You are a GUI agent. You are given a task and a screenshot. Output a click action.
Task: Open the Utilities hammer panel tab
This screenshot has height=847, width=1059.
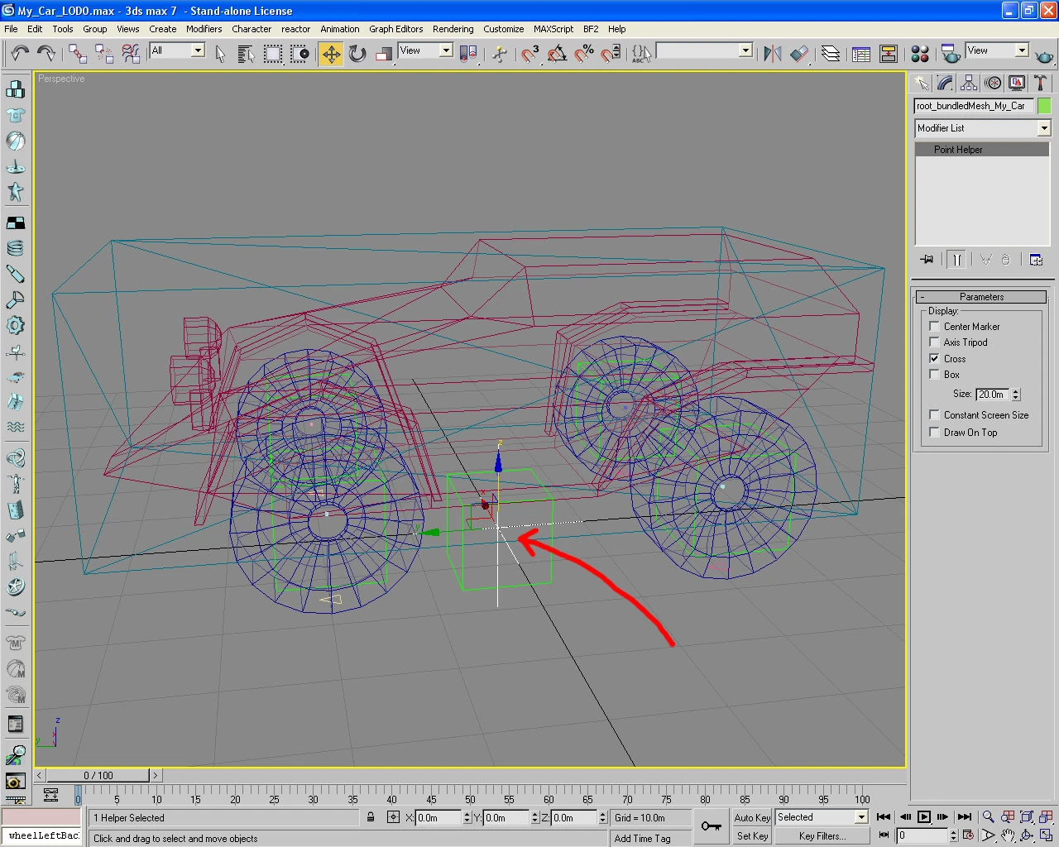[1040, 83]
